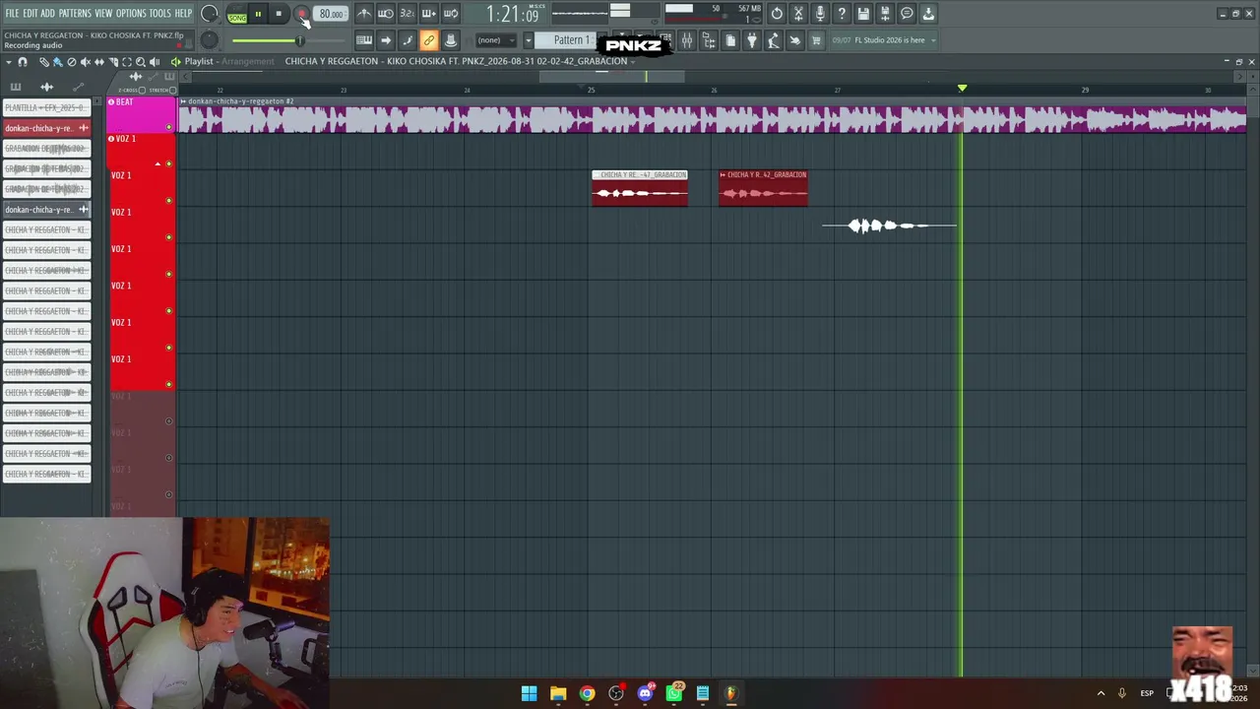Toggle loop recording icon
Viewport: 1260px width, 709px height.
point(450,14)
